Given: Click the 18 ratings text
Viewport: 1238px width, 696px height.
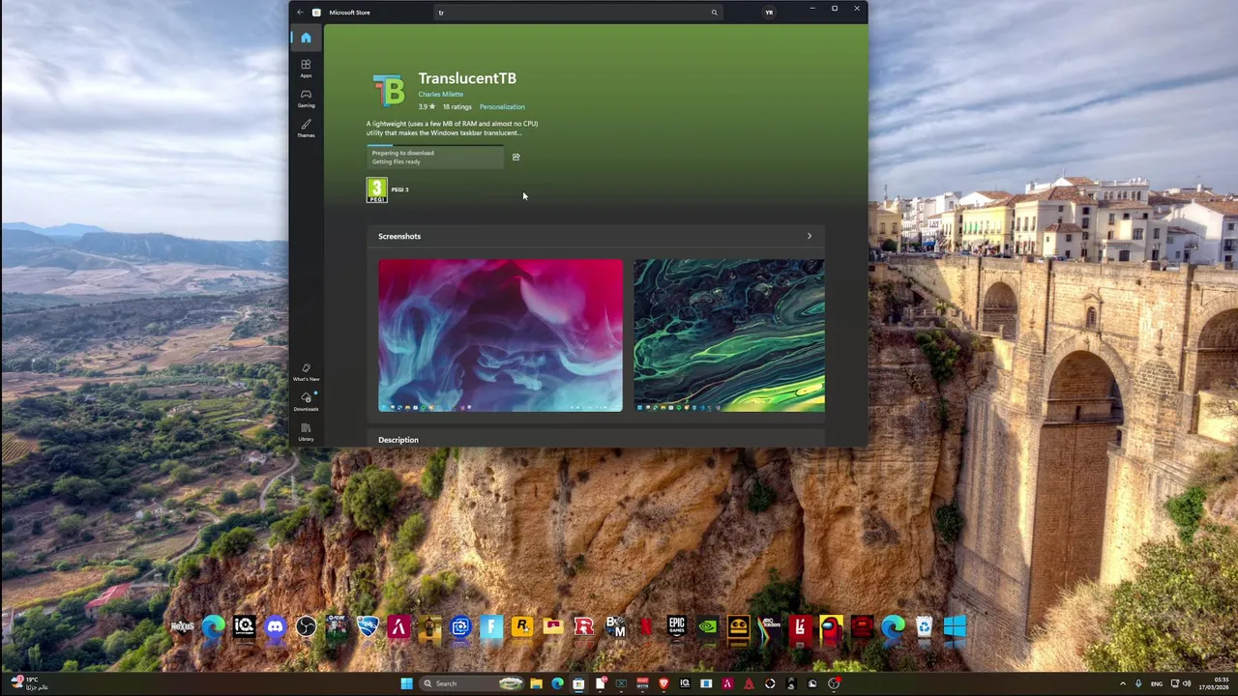Looking at the screenshot, I should (x=457, y=106).
